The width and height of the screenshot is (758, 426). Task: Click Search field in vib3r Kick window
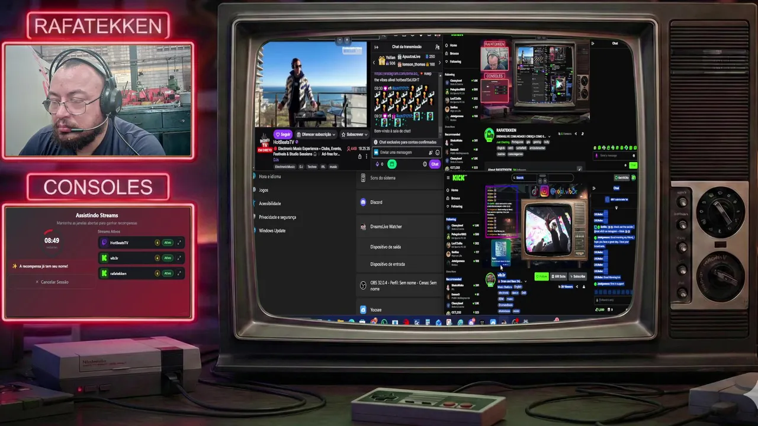point(543,177)
